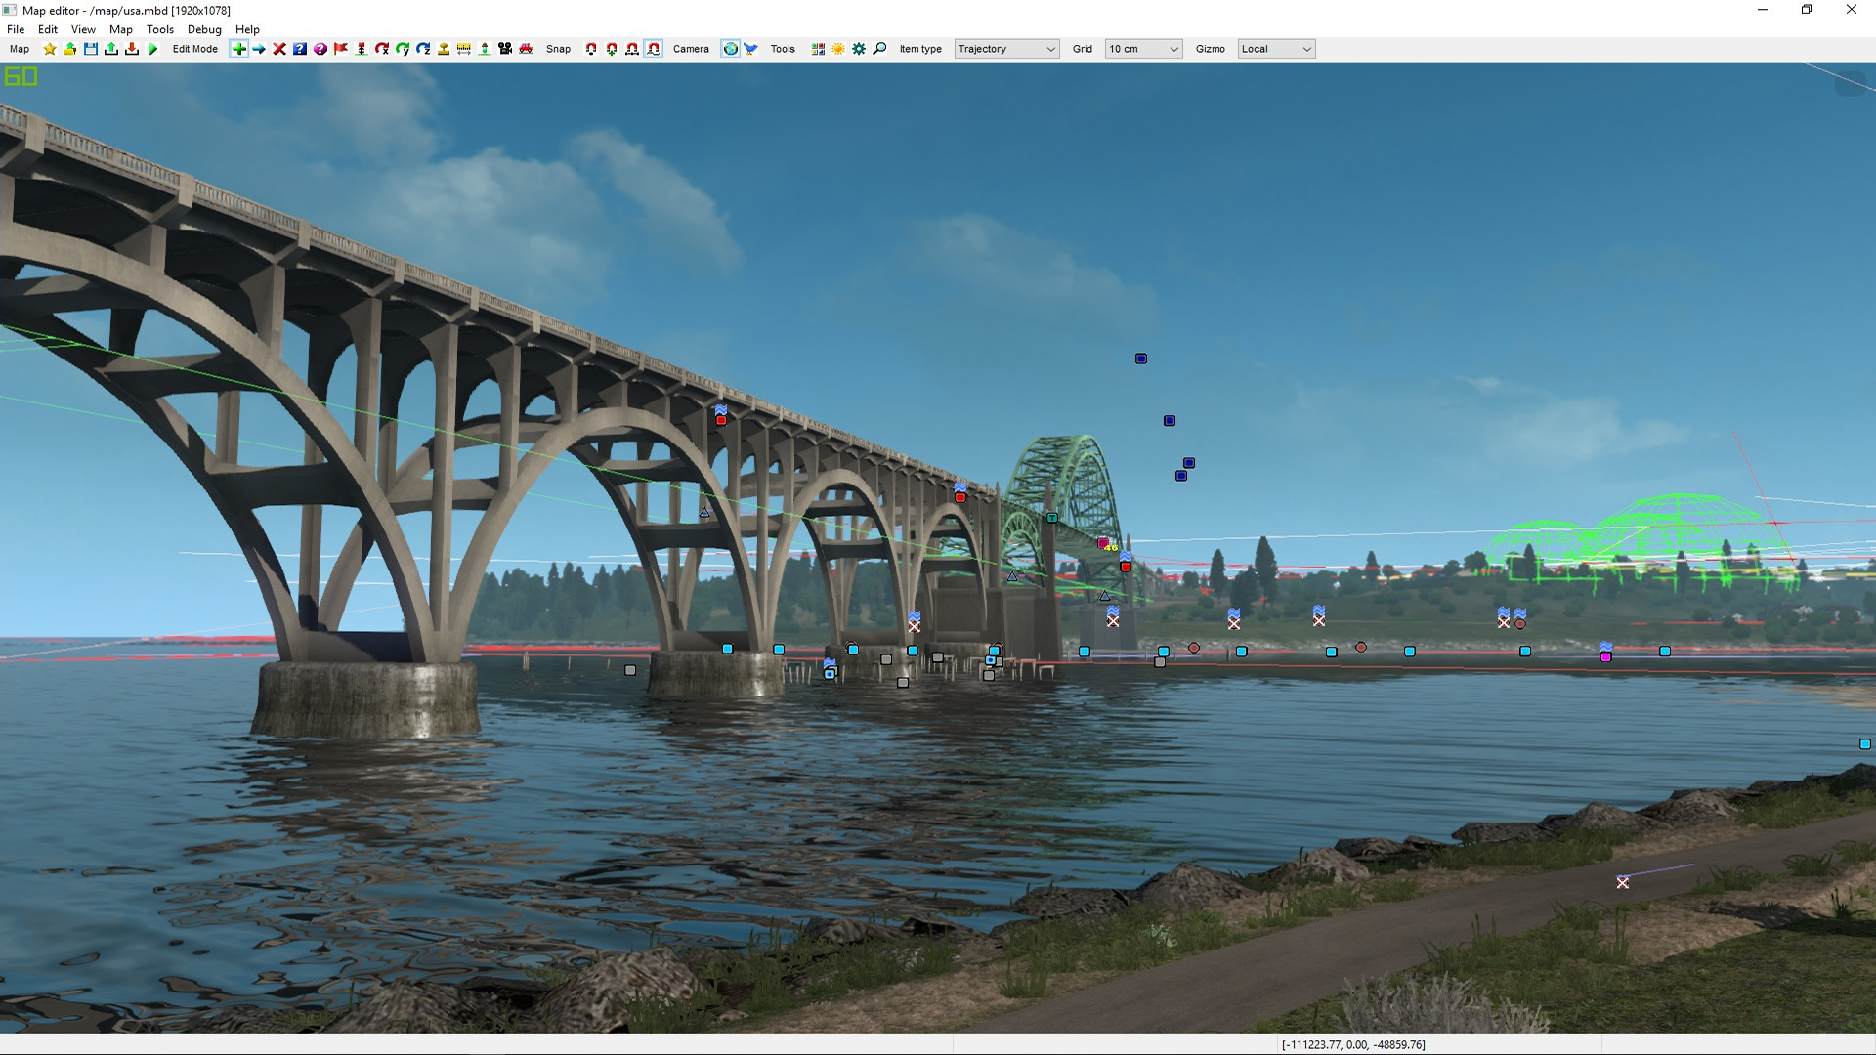Click the purple question mark sphere icon
The height and width of the screenshot is (1055, 1876).
[x=320, y=49]
